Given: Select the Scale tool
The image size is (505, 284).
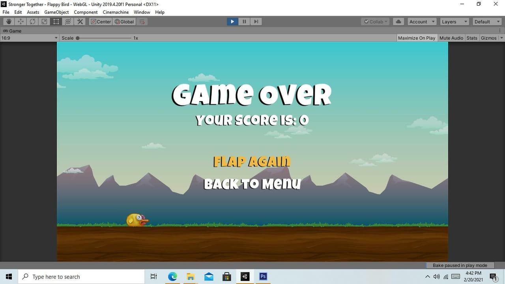Looking at the screenshot, I should pyautogui.click(x=44, y=22).
